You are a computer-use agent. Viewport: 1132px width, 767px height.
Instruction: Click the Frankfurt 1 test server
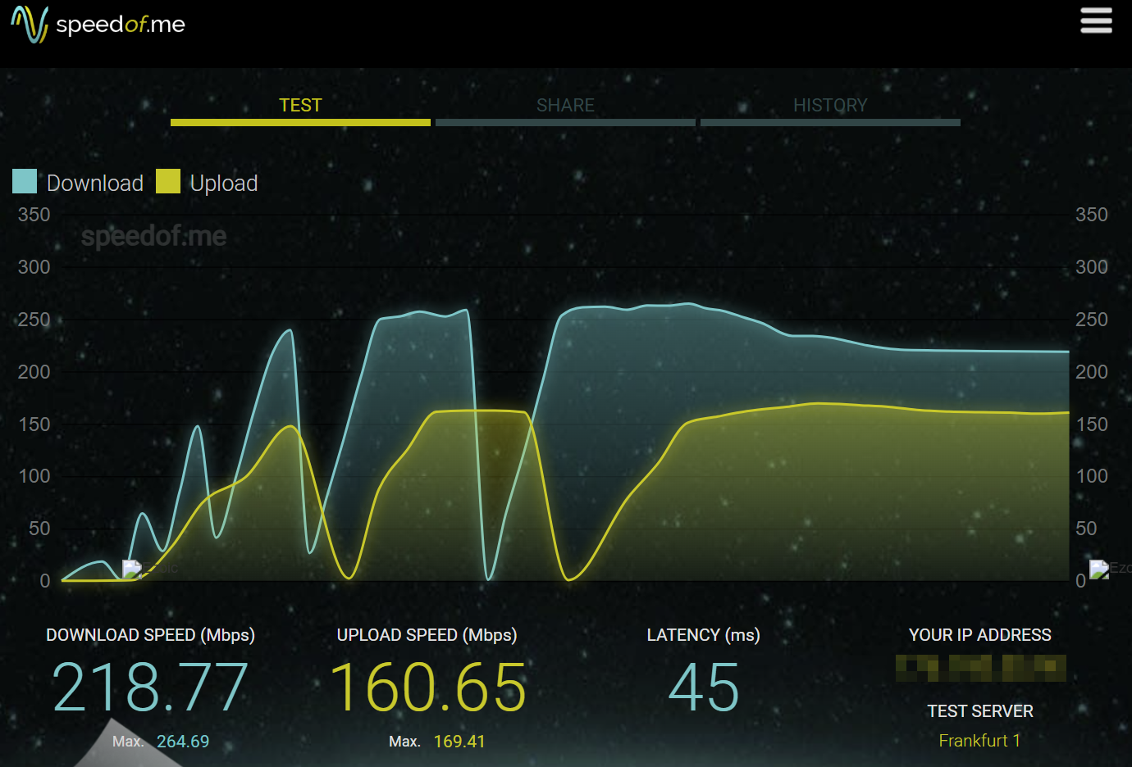979,741
